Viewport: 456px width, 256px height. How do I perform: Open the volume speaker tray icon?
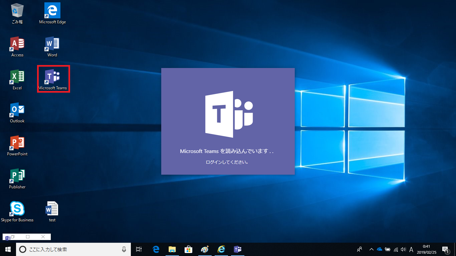coord(403,249)
